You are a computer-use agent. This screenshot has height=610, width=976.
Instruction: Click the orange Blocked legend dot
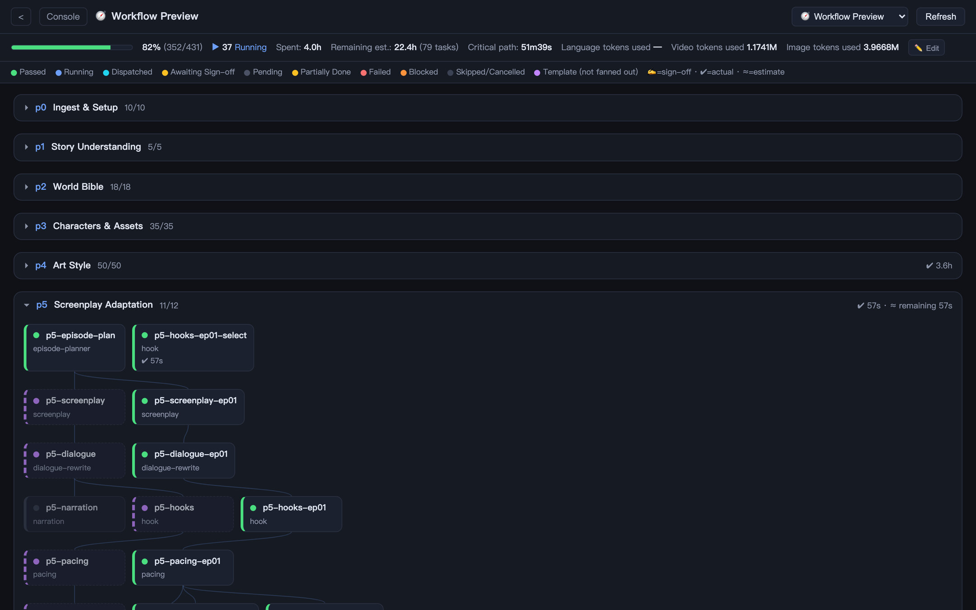[404, 73]
